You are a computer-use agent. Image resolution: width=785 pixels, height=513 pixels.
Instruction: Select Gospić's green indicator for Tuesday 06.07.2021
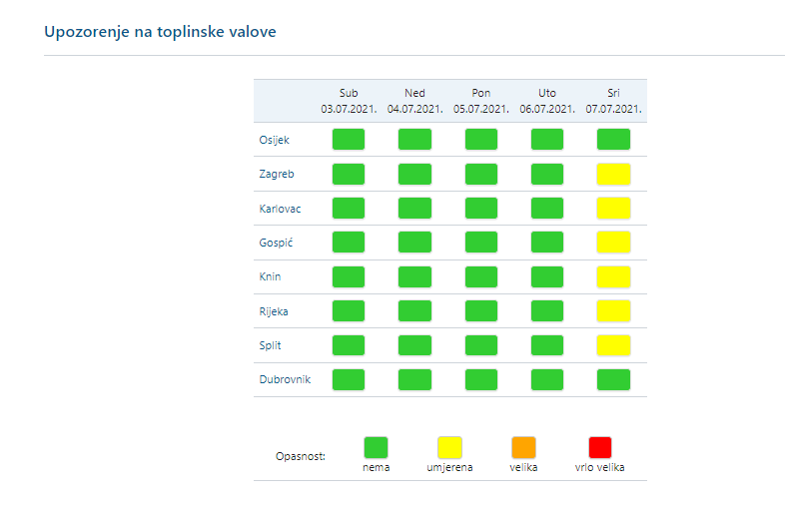tap(547, 242)
